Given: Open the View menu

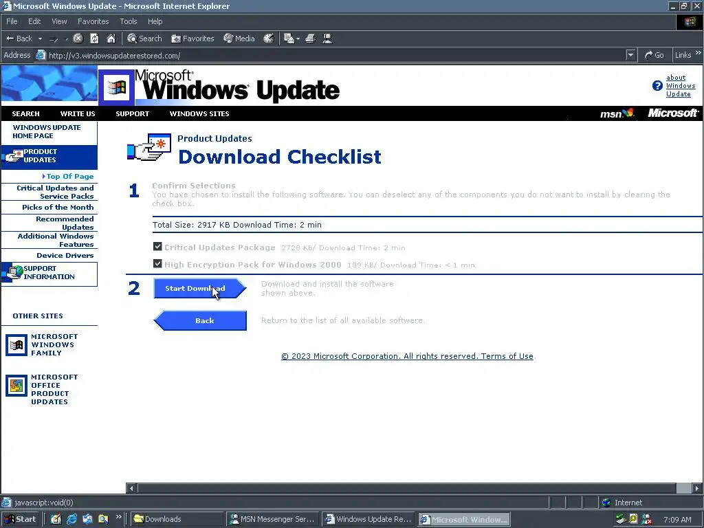Looking at the screenshot, I should pos(59,21).
